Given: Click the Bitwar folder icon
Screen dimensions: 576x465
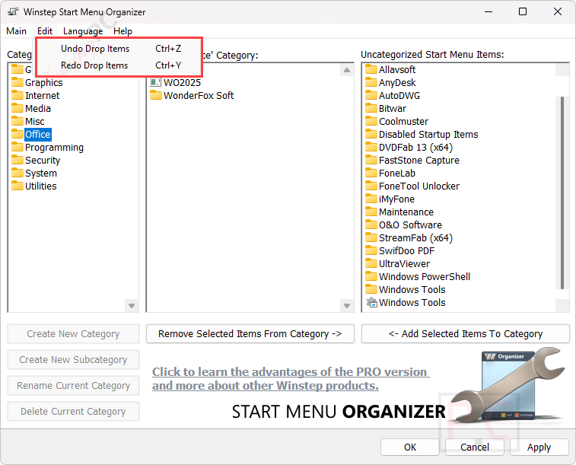Looking at the screenshot, I should [x=371, y=108].
